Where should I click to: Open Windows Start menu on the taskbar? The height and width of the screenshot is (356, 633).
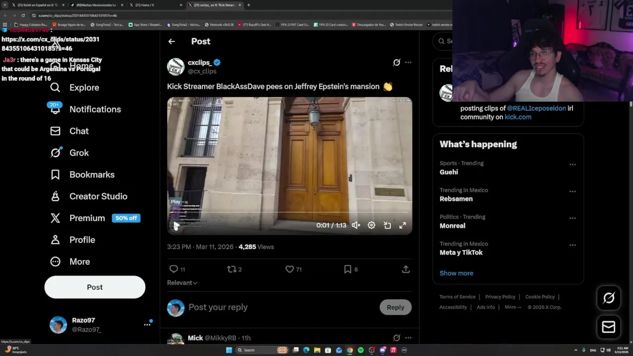coord(229,350)
